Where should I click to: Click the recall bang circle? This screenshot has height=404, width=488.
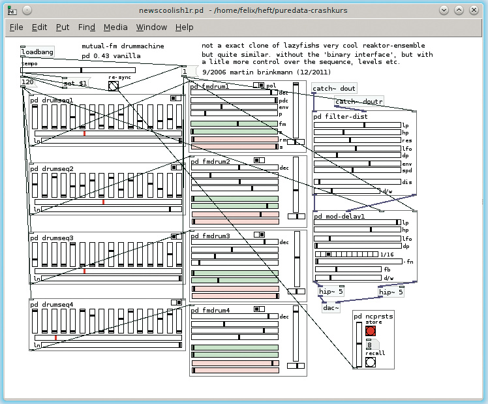pos(371,362)
